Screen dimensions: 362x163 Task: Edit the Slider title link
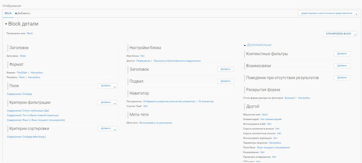pos(23,56)
